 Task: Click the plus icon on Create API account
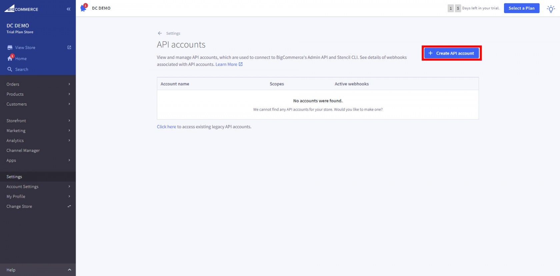(x=430, y=53)
